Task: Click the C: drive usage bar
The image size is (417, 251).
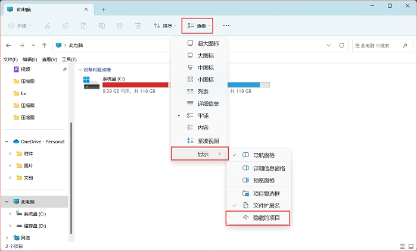Action: pyautogui.click(x=136, y=84)
